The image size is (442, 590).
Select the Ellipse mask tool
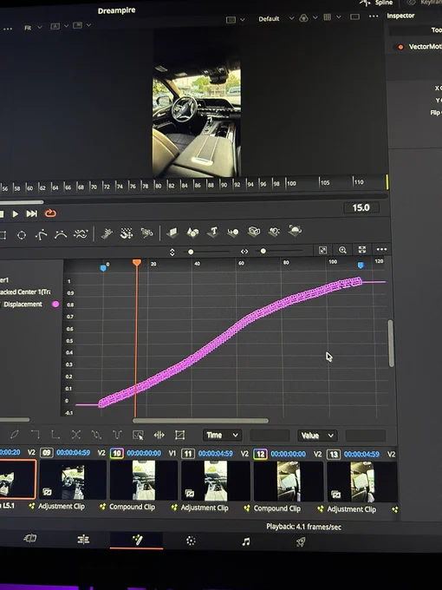(x=22, y=235)
